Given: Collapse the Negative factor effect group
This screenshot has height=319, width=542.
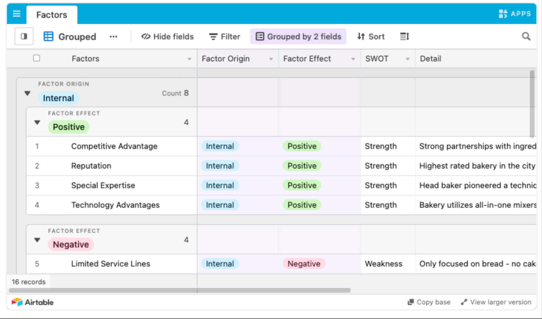Looking at the screenshot, I should (37, 240).
